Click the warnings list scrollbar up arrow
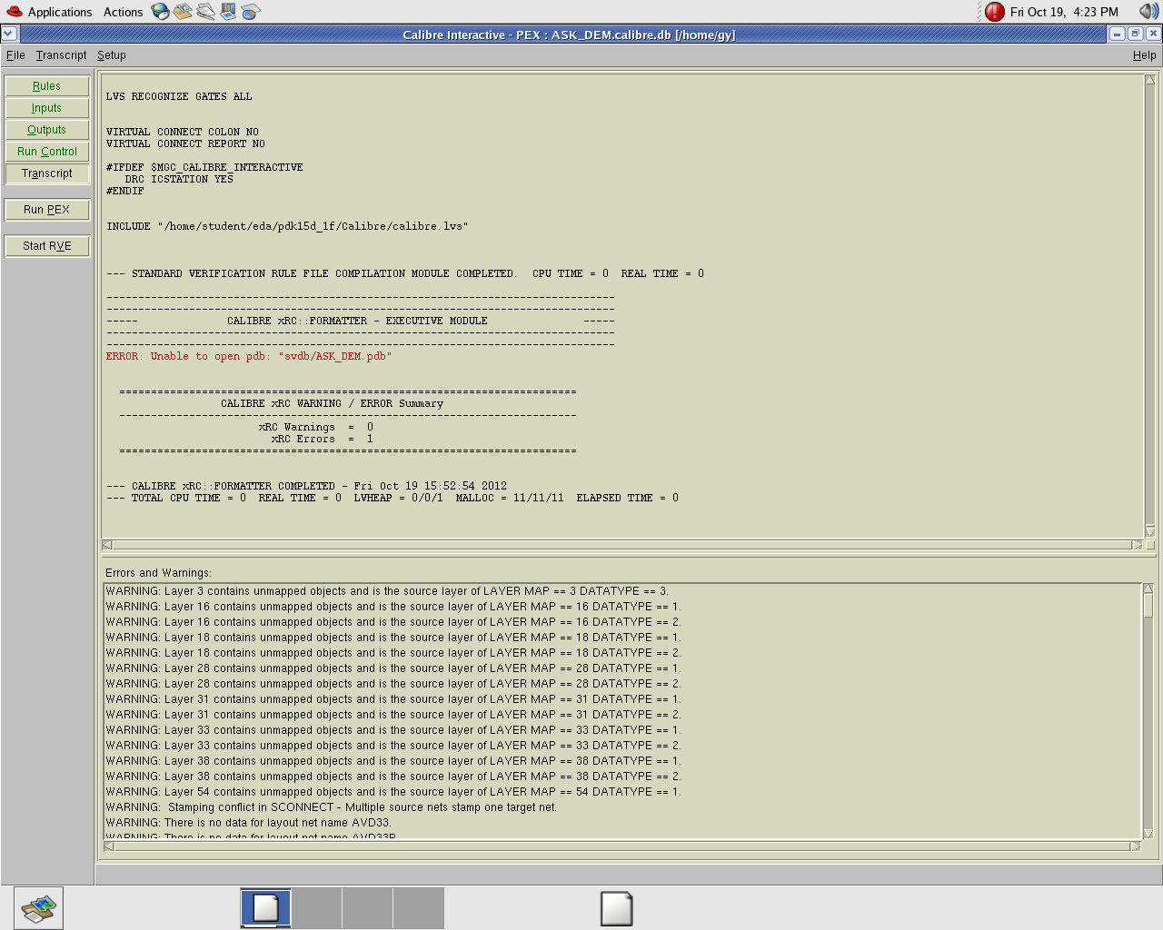1163x930 pixels. 1148,589
